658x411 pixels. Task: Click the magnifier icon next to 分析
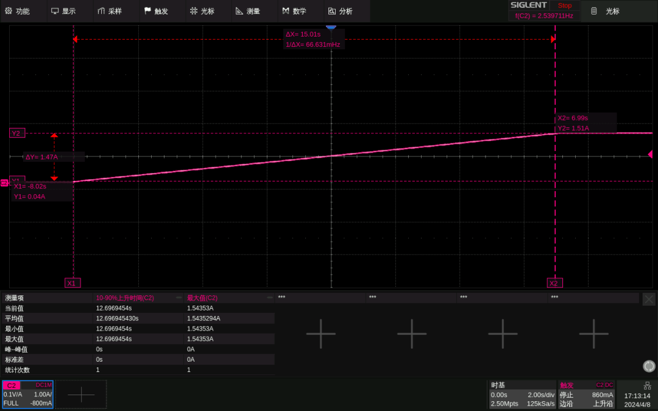[x=332, y=11]
